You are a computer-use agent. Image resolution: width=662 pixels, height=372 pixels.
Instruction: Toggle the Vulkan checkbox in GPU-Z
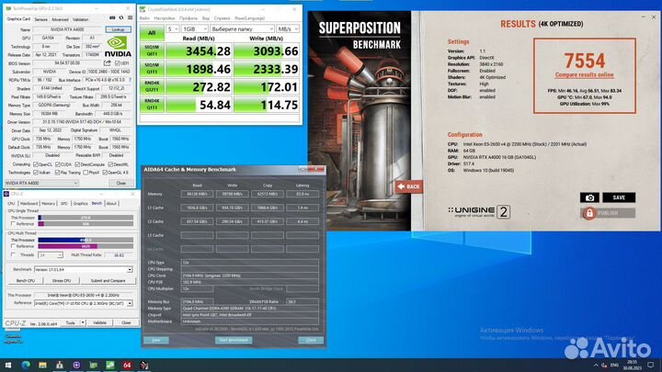[x=36, y=173]
